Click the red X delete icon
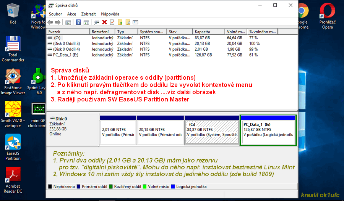344x201 pixels. (104, 22)
